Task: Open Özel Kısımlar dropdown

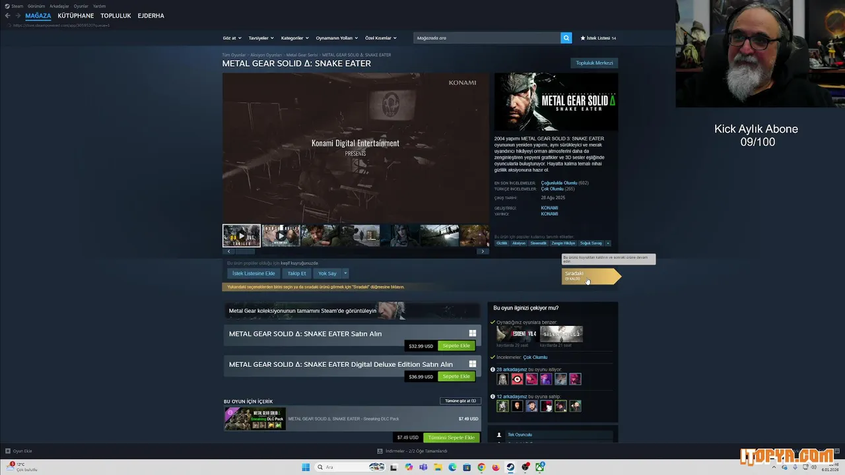Action: tap(381, 38)
